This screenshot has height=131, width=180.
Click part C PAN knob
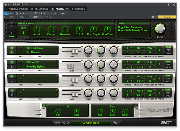(88, 79)
